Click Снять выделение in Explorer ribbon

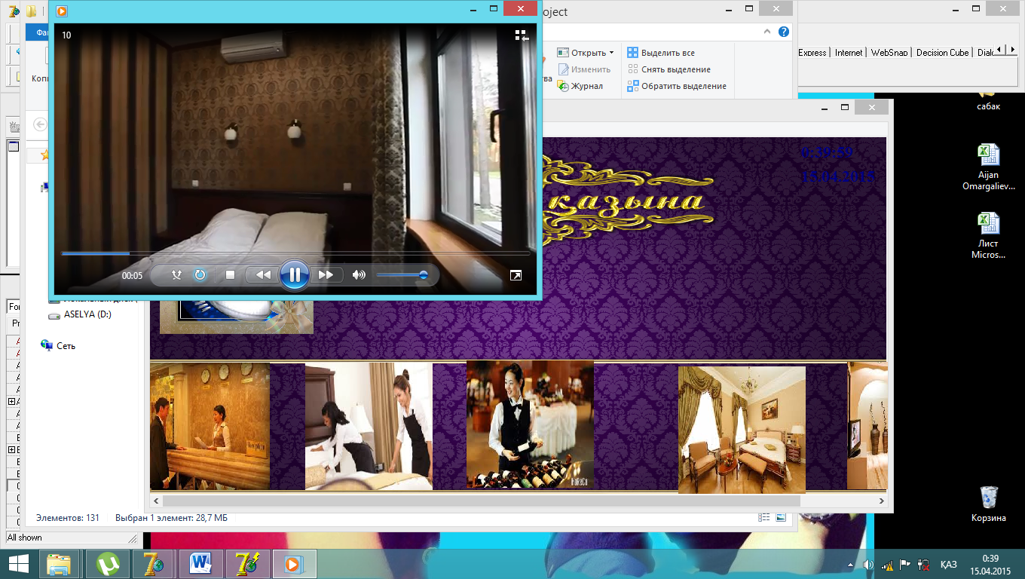point(669,69)
